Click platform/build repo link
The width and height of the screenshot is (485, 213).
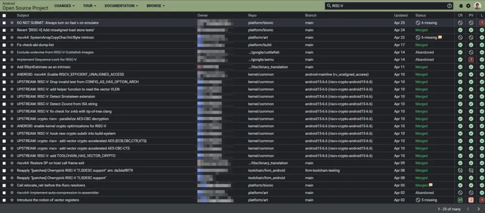pyautogui.click(x=259, y=45)
